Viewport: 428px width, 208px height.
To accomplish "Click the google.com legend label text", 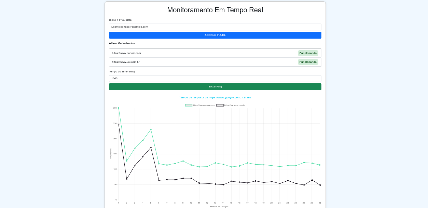I will (204, 105).
